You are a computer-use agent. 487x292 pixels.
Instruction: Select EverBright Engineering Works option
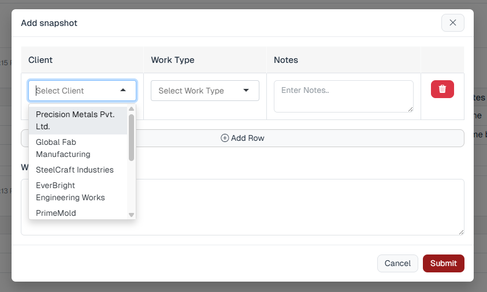pos(78,191)
